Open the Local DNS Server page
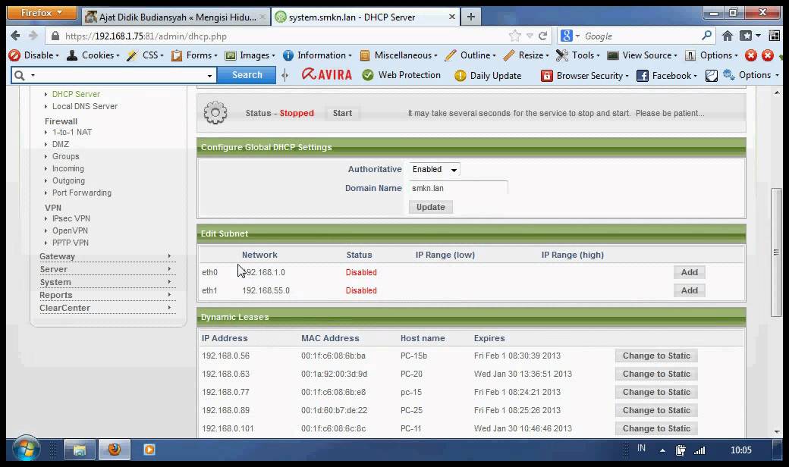This screenshot has width=789, height=467. pyautogui.click(x=85, y=106)
